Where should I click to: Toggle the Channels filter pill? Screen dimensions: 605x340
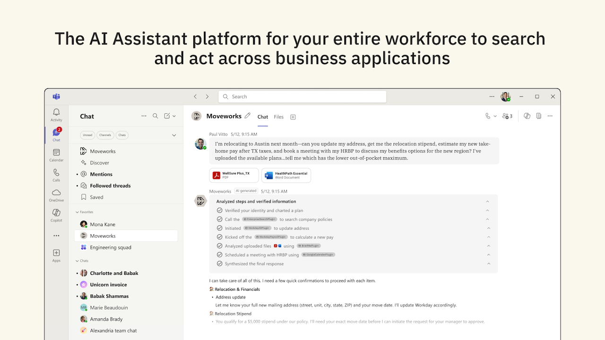(x=105, y=135)
